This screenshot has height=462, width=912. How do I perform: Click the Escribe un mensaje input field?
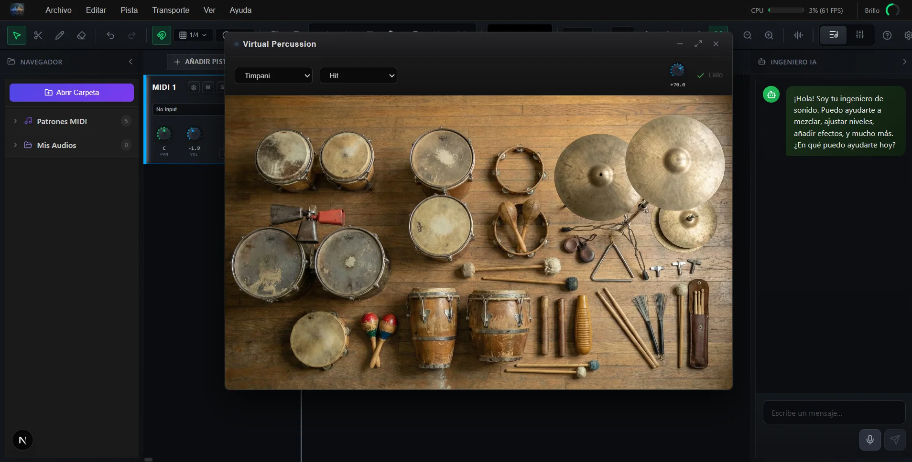(x=834, y=413)
